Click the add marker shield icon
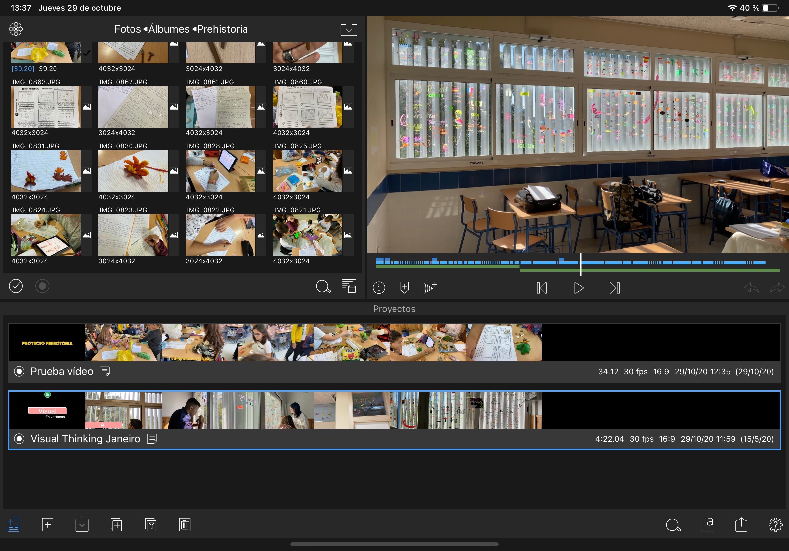Viewport: 789px width, 551px height. point(404,287)
